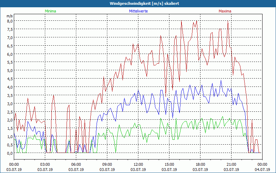Click the 2,0 y-axis value
The width and height of the screenshot is (276, 173).
pyautogui.click(x=10, y=120)
